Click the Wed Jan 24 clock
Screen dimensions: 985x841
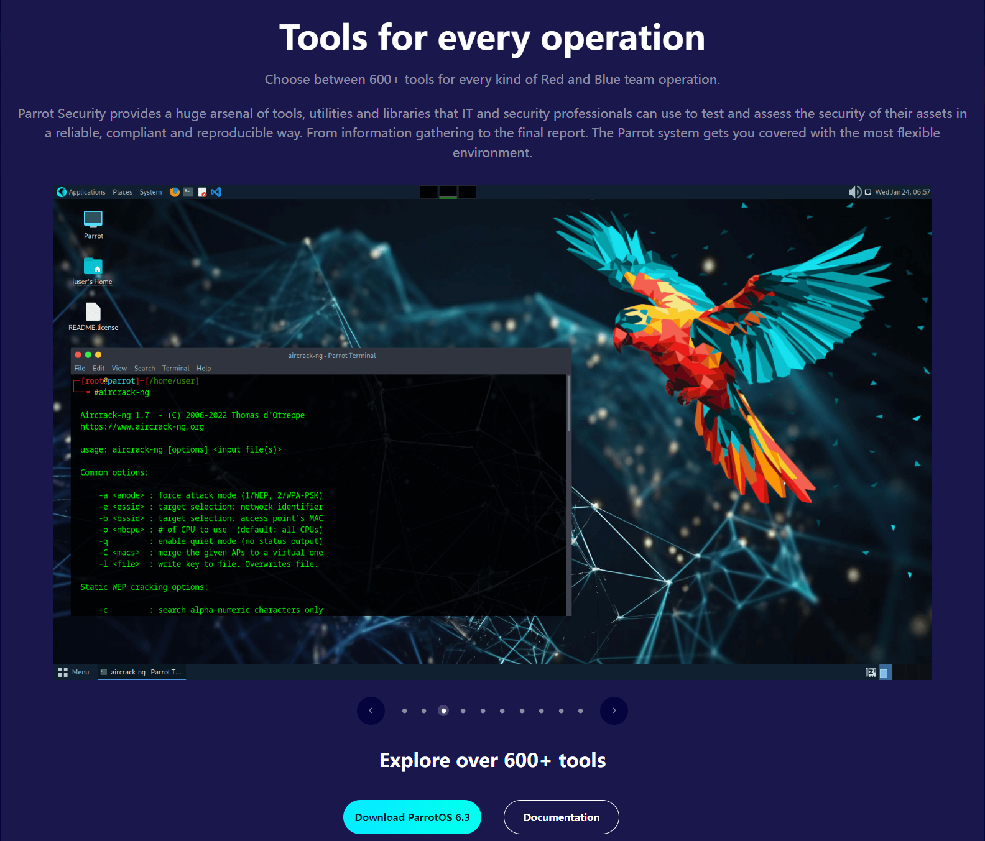[902, 192]
